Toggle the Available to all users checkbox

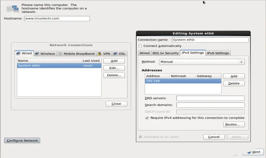pyautogui.click(x=140, y=137)
